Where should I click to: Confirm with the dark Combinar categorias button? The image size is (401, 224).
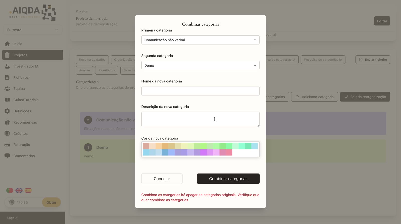(x=228, y=179)
